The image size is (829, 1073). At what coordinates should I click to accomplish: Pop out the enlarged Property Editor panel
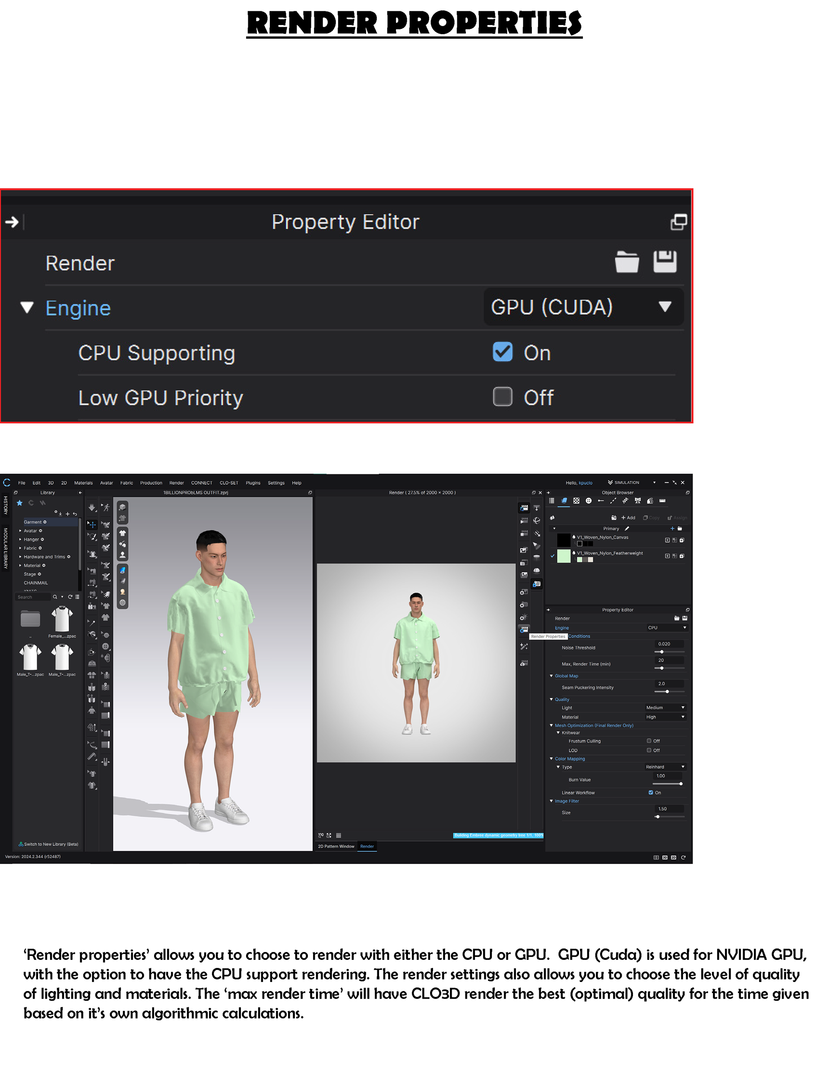coord(679,222)
